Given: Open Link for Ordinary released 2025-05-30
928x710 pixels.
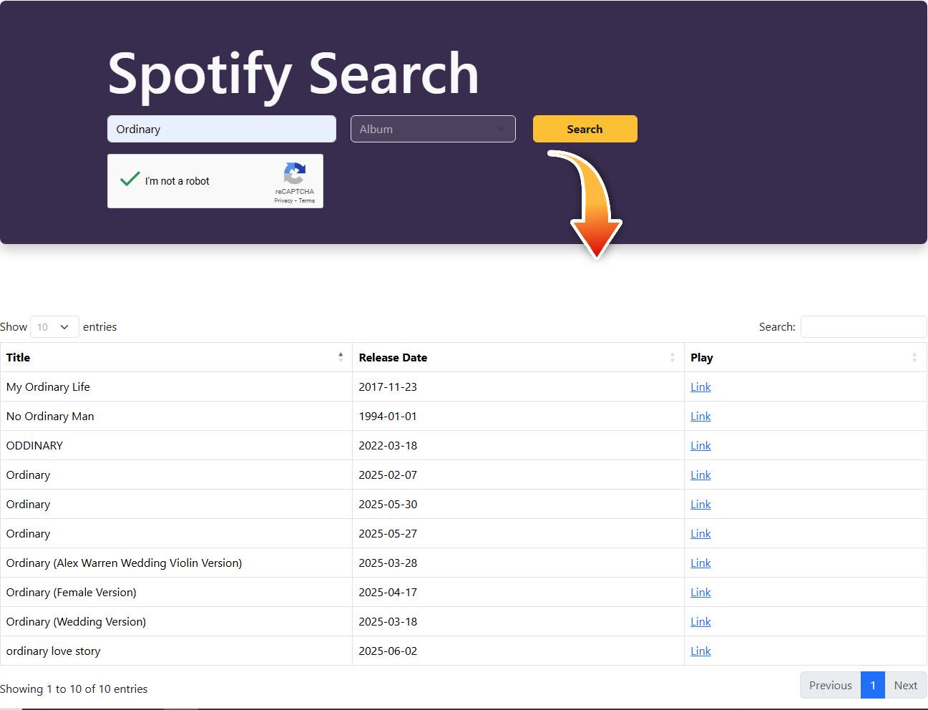Looking at the screenshot, I should (x=700, y=504).
